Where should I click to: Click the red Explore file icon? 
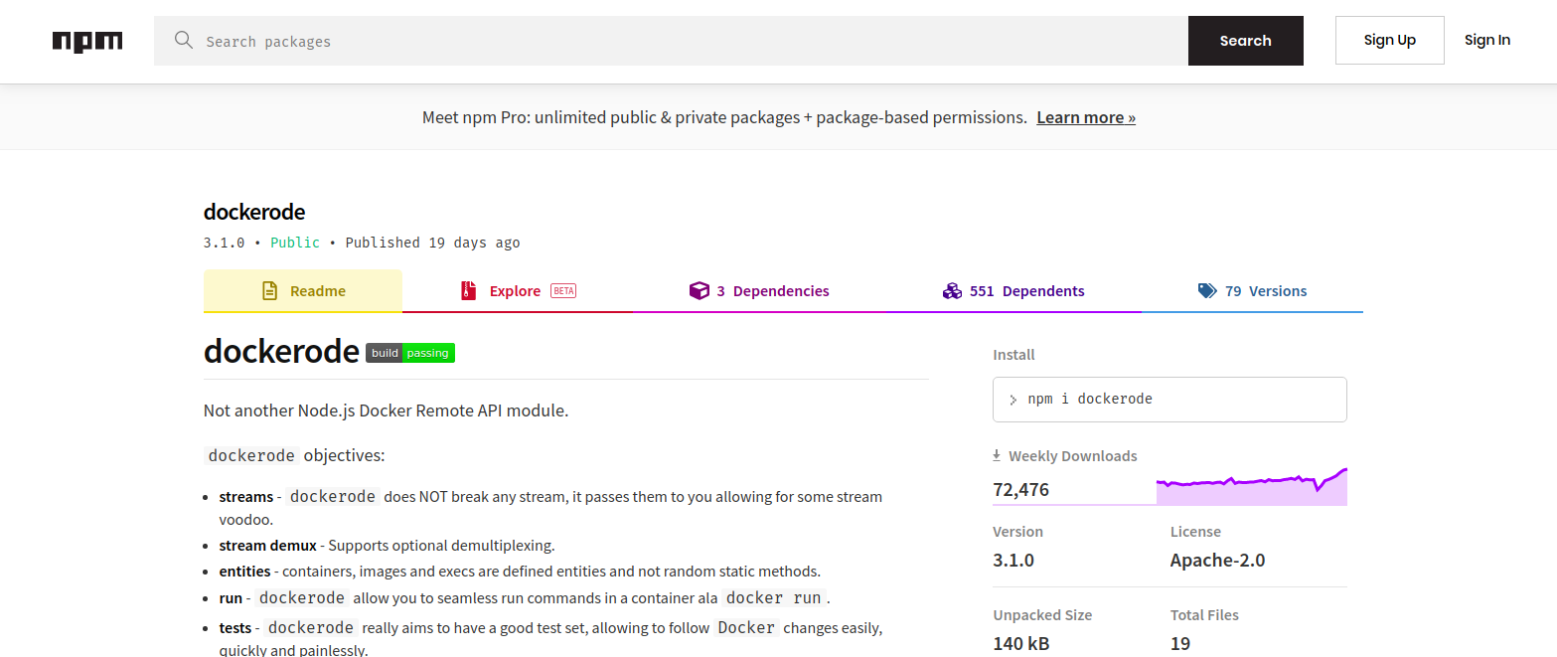coord(469,291)
